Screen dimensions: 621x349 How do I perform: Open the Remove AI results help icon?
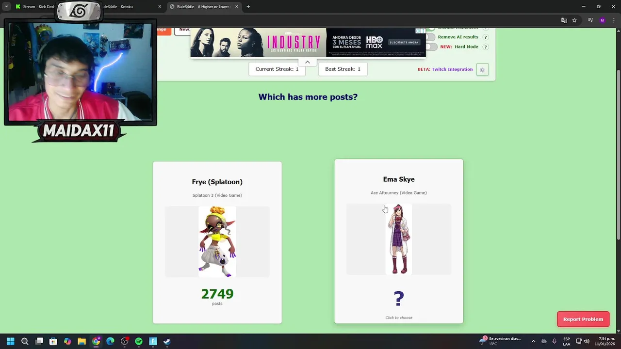pyautogui.click(x=485, y=37)
